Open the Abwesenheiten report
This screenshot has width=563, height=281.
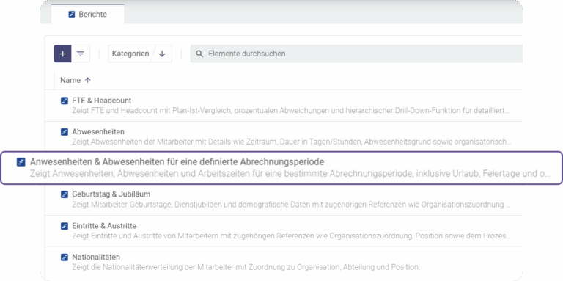[x=98, y=132]
